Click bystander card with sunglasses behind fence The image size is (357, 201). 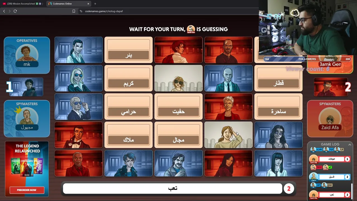[x=178, y=78]
